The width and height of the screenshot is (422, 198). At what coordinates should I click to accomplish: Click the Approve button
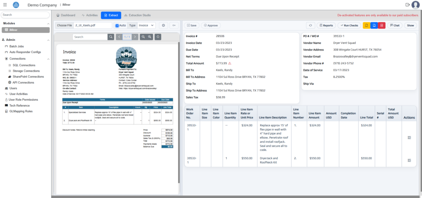tap(211, 25)
